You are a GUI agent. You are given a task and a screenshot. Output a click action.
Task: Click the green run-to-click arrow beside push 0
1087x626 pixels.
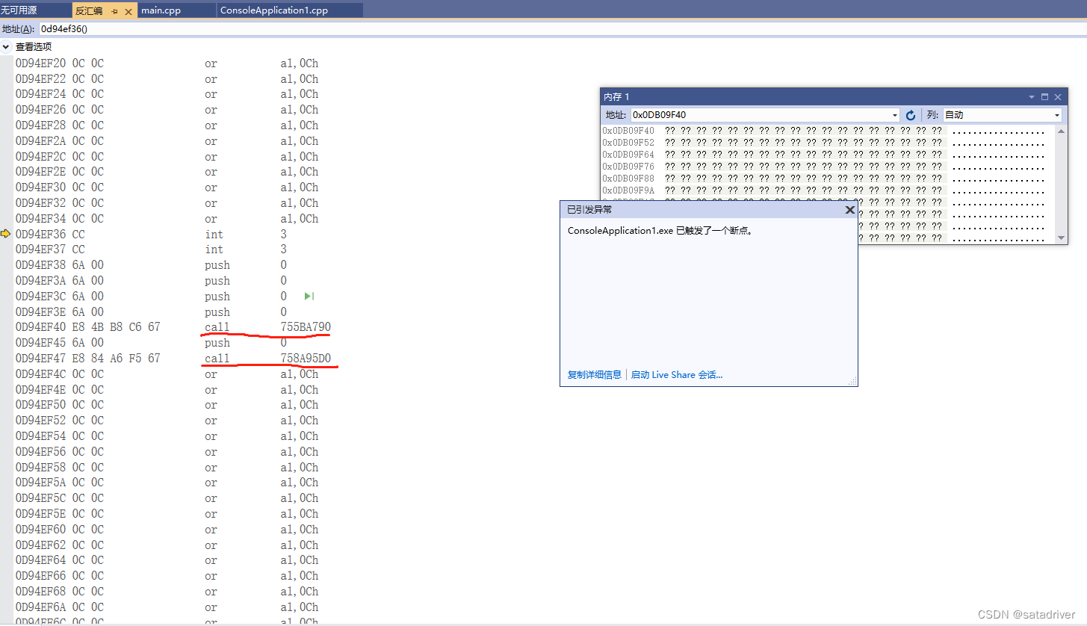click(309, 297)
